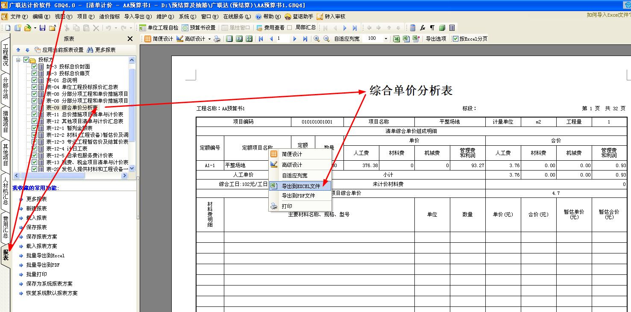Screen dimensions: 631x312
Task: Choose 自适应列宽 in context menu
Action: [x=300, y=176]
